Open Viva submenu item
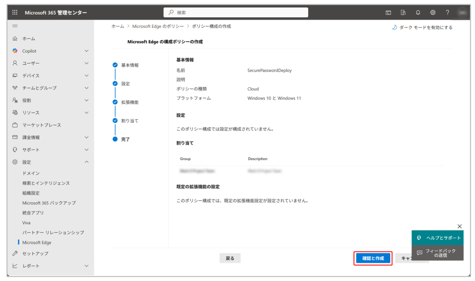Viewport: 475px width, 281px height. (26, 223)
